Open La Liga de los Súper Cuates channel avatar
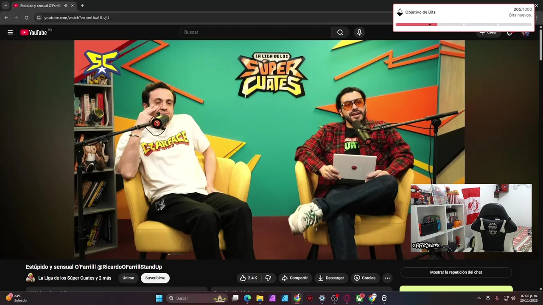Viewport: 543px width, 305px height. [31, 278]
